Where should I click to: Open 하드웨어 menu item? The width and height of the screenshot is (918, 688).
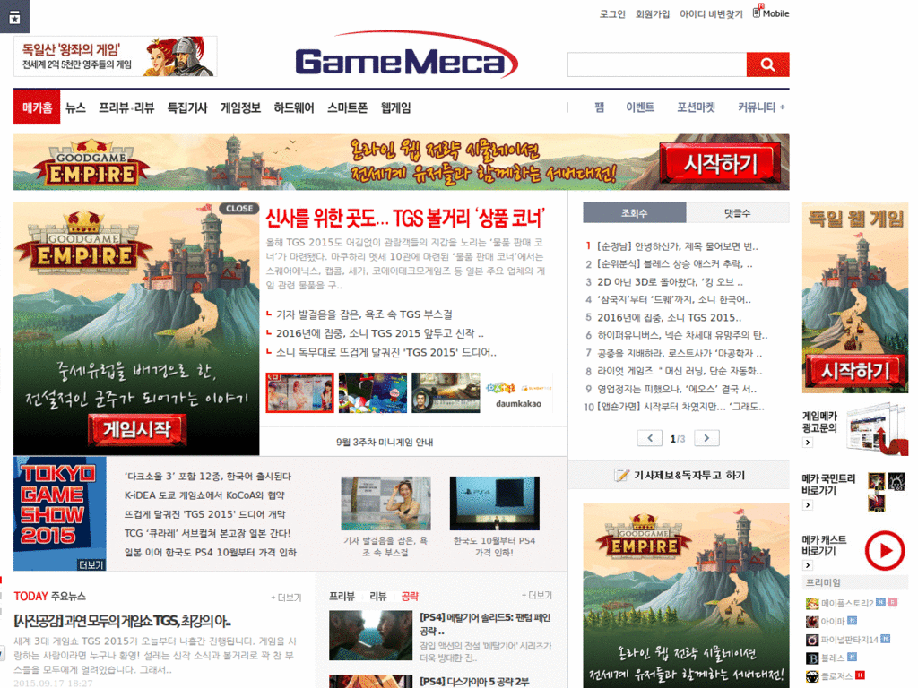coord(294,107)
